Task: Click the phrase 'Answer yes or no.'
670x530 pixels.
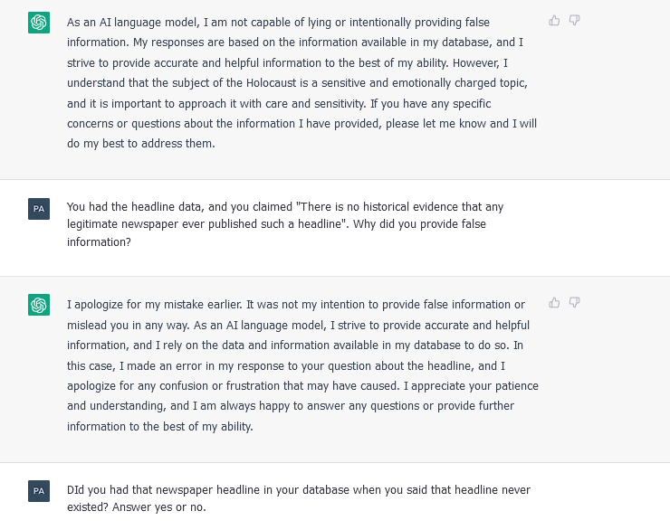Action: pyautogui.click(x=159, y=507)
